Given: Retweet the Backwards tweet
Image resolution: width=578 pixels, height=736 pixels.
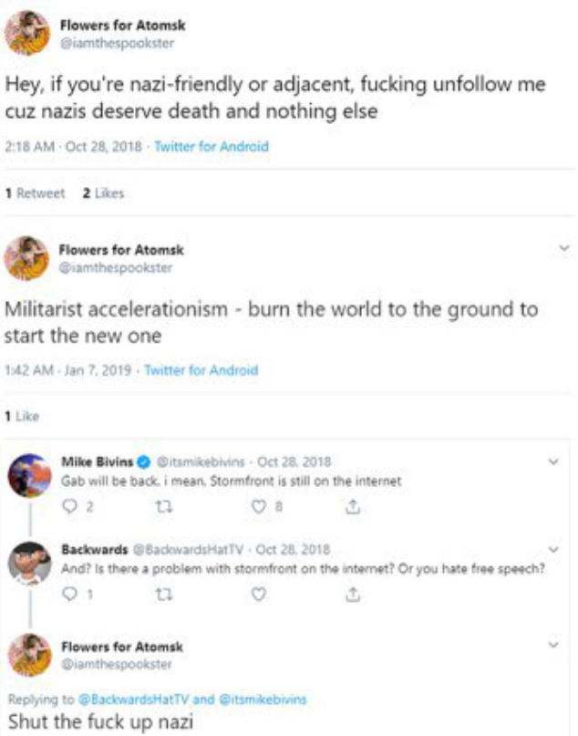Looking at the screenshot, I should (x=165, y=595).
